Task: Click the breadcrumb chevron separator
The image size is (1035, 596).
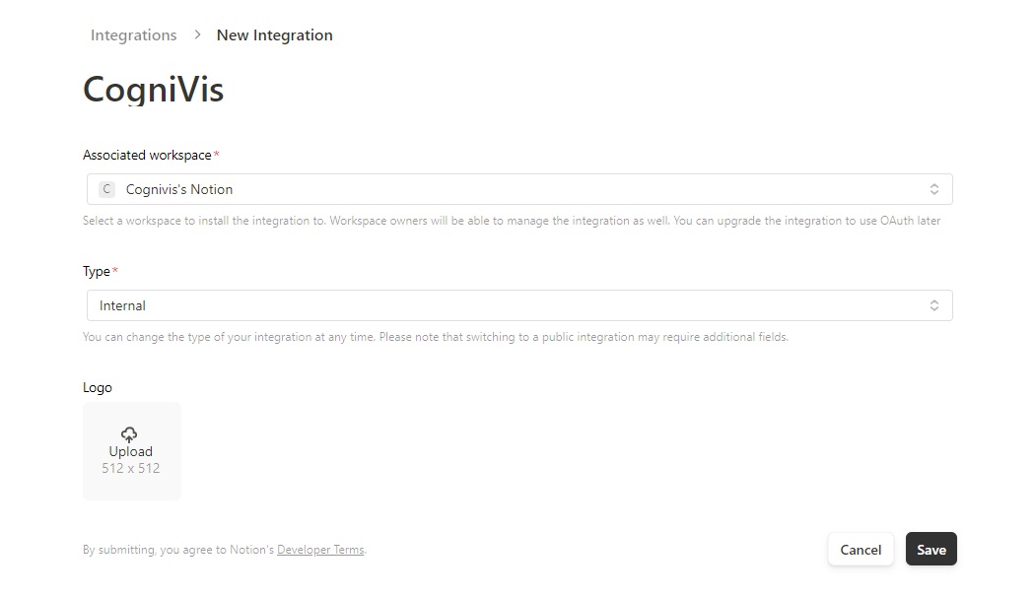Action: [x=197, y=34]
